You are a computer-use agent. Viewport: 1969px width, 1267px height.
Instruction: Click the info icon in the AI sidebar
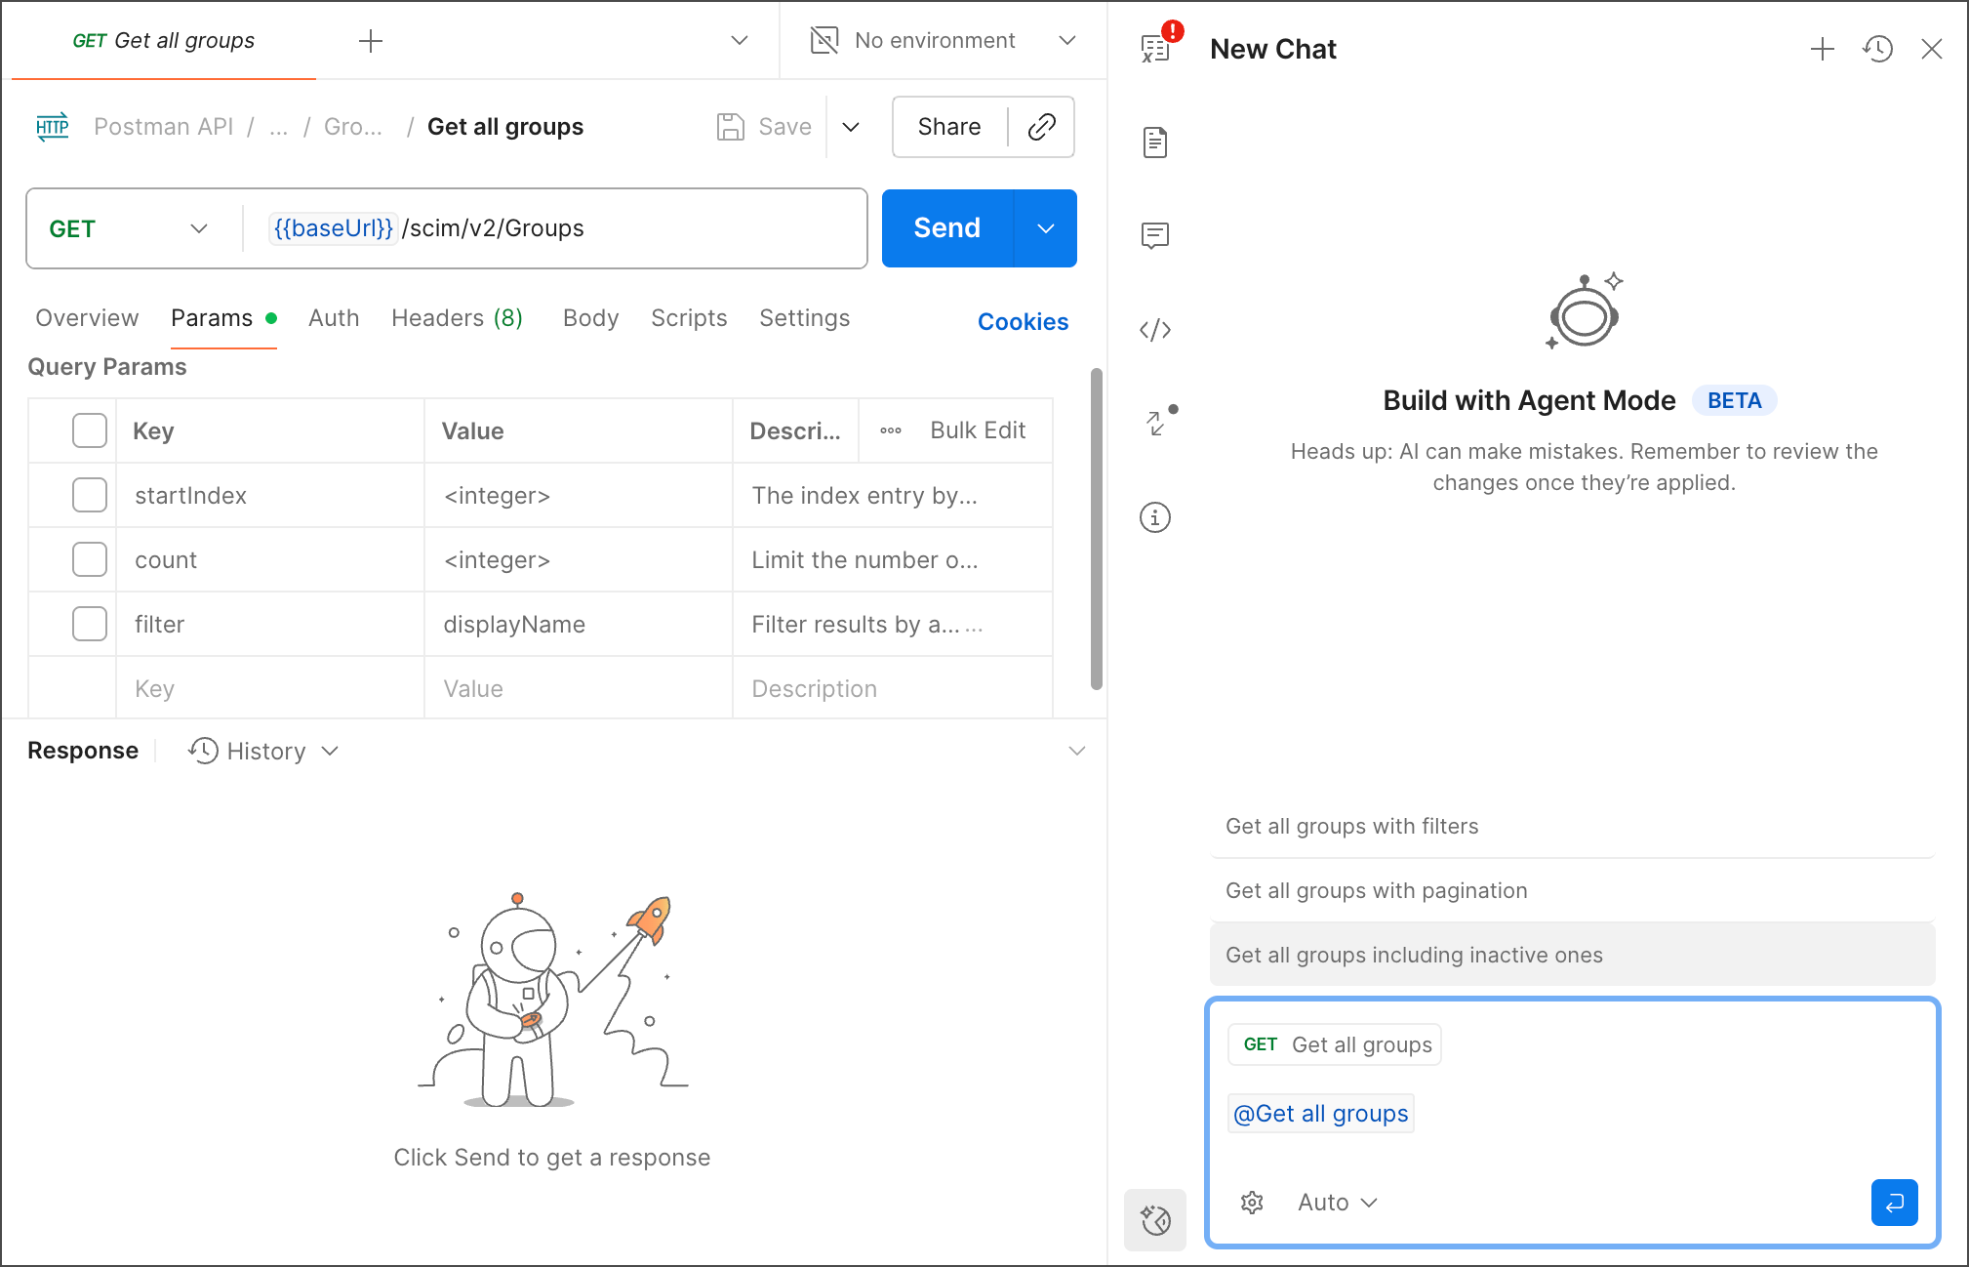[x=1155, y=517]
